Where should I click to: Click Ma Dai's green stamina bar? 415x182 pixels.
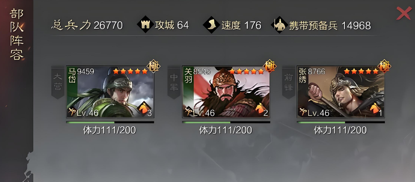pyautogui.click(x=110, y=122)
